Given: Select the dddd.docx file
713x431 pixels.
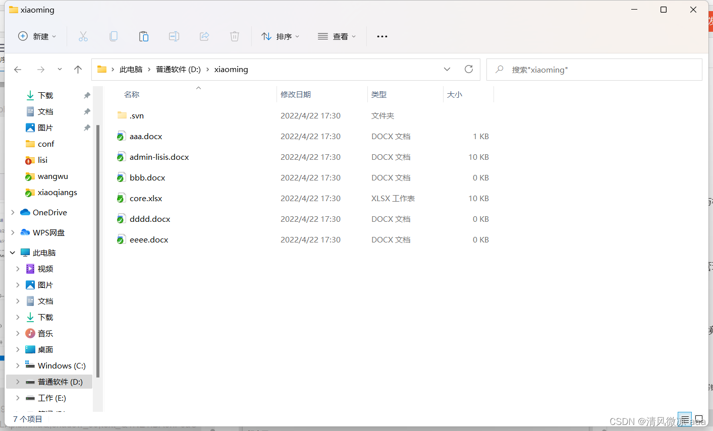Looking at the screenshot, I should coord(150,219).
